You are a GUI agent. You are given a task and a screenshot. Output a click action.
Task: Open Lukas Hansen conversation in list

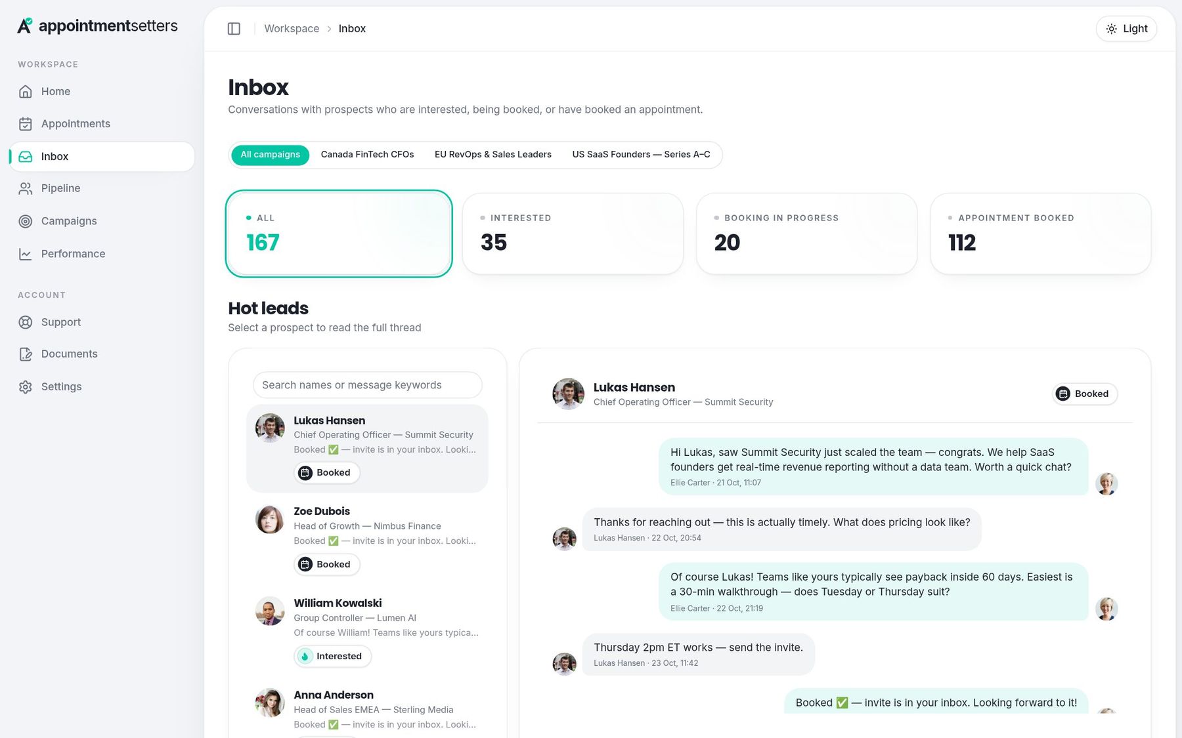(x=367, y=449)
